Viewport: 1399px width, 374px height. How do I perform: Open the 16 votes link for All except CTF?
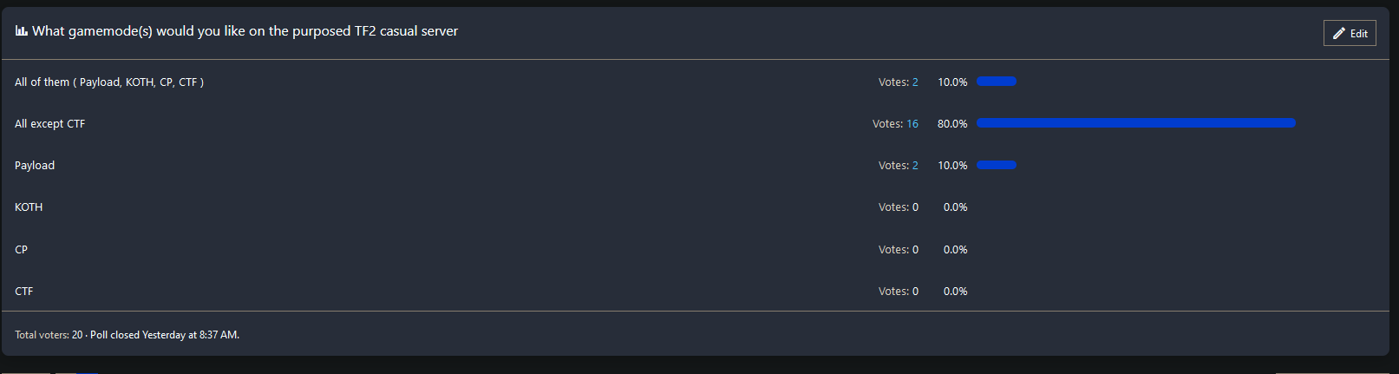click(x=912, y=124)
